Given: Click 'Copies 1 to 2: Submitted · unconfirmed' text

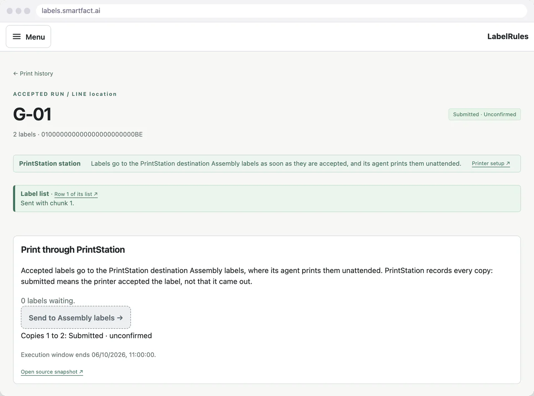Looking at the screenshot, I should (x=86, y=336).
